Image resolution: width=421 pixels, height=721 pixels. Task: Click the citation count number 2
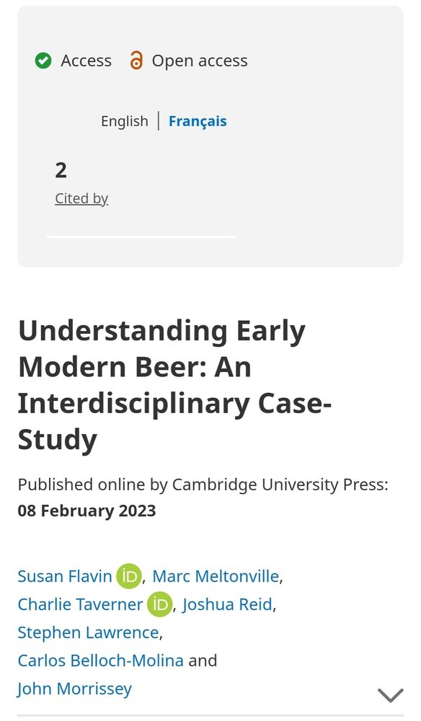[x=61, y=170]
